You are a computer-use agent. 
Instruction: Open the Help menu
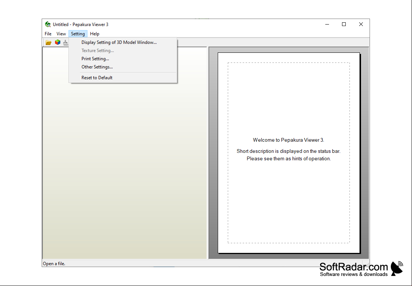pyautogui.click(x=95, y=33)
